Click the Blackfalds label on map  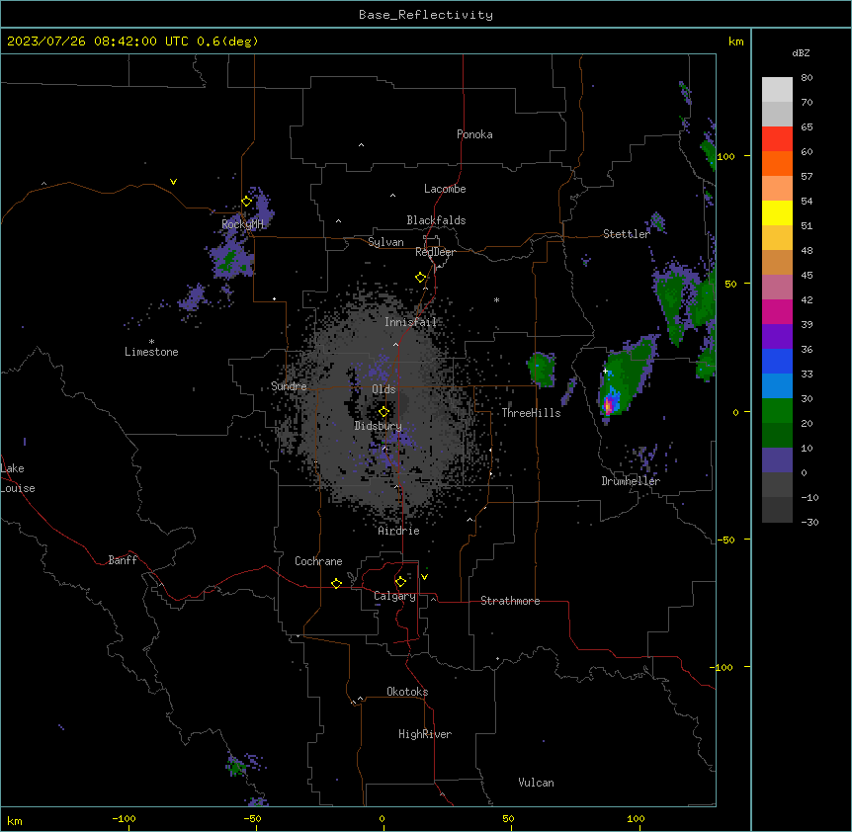(436, 220)
